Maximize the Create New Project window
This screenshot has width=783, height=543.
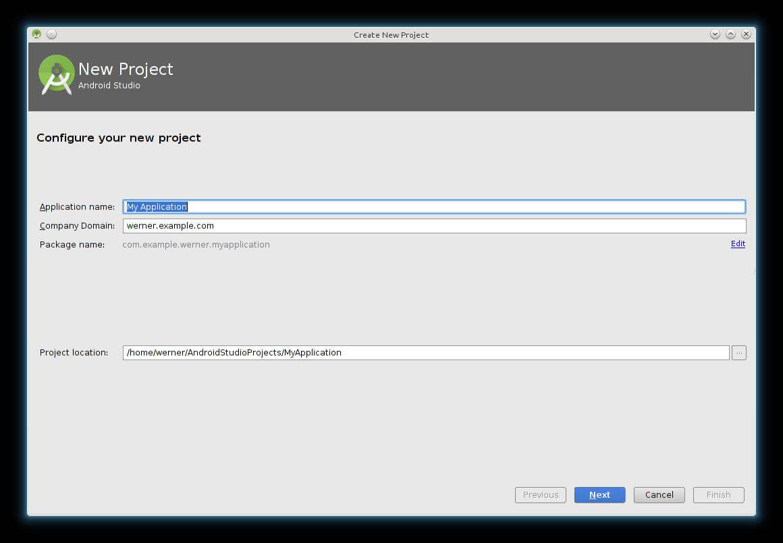730,34
